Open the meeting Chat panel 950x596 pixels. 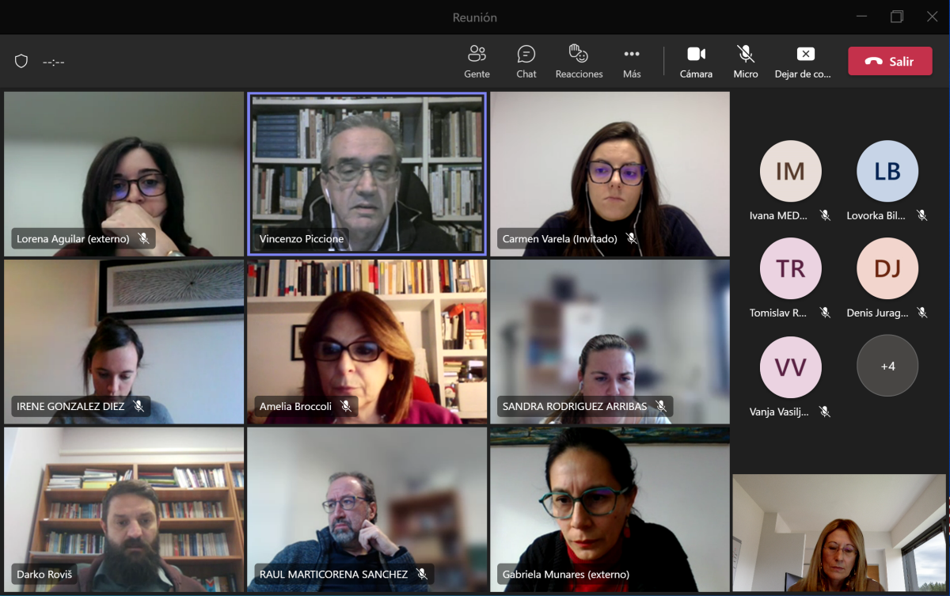(526, 61)
